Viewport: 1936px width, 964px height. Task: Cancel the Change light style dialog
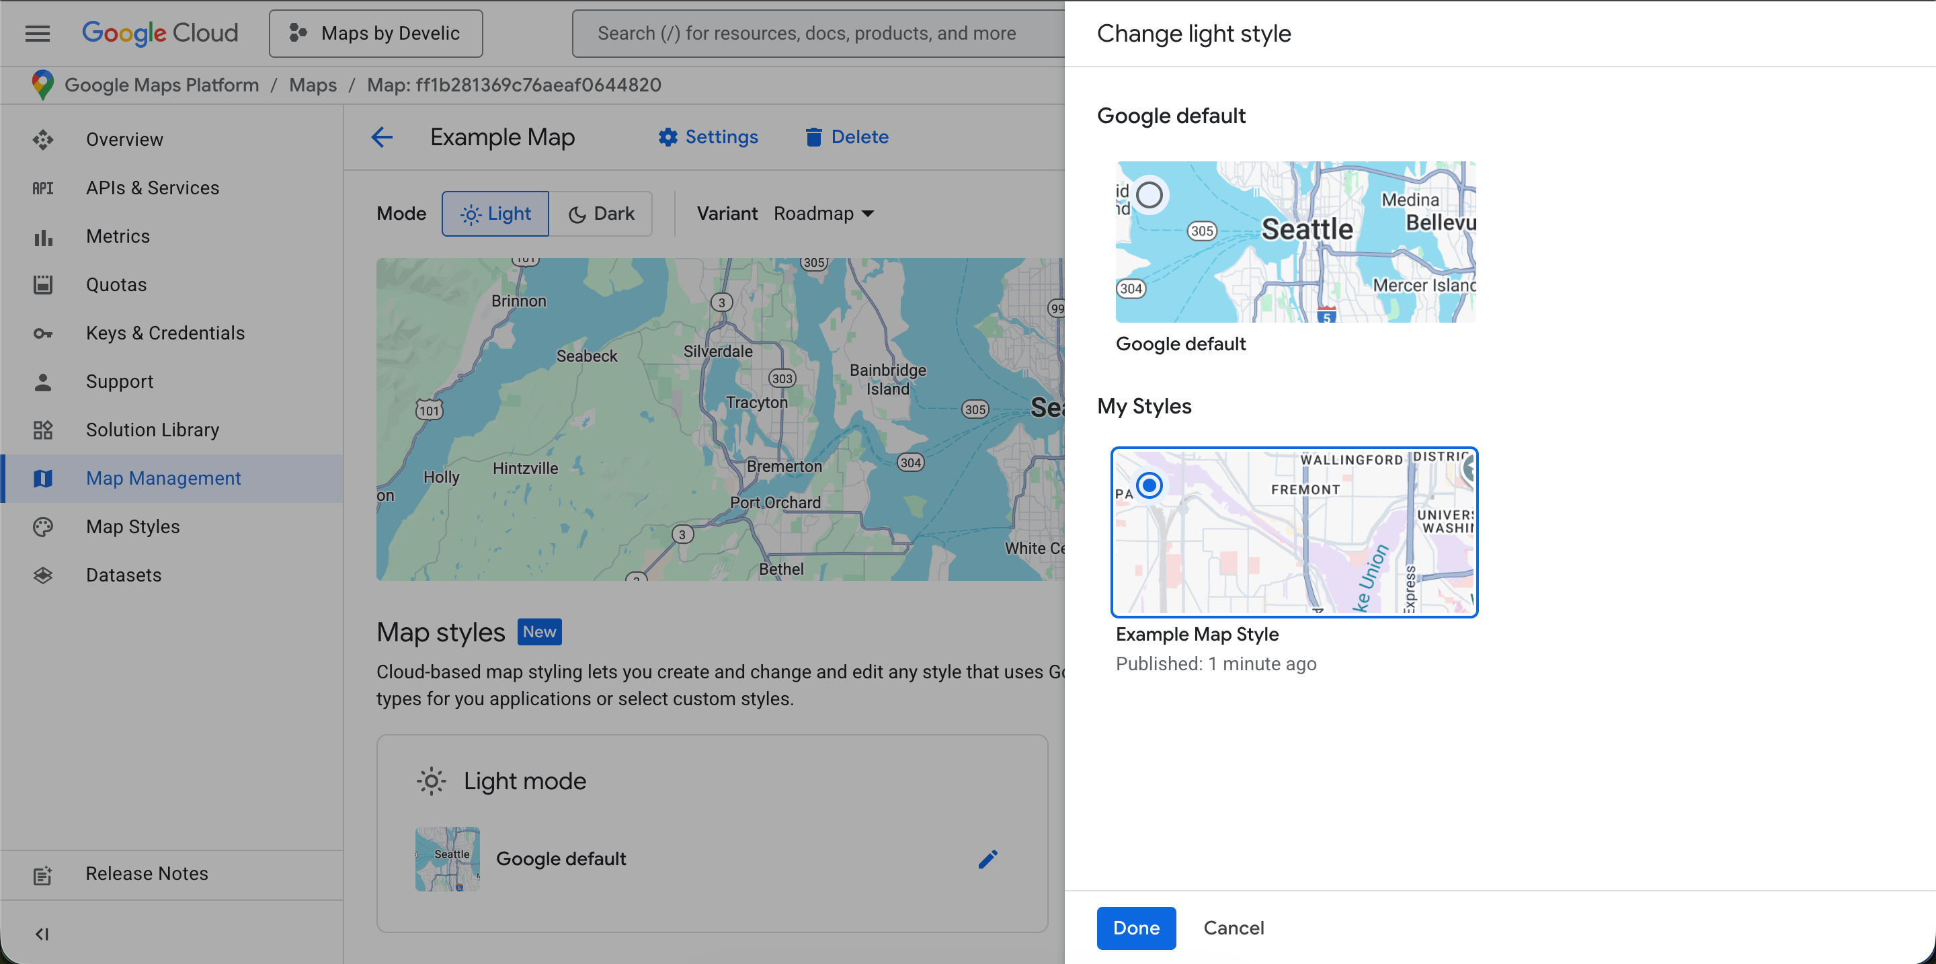pyautogui.click(x=1234, y=928)
